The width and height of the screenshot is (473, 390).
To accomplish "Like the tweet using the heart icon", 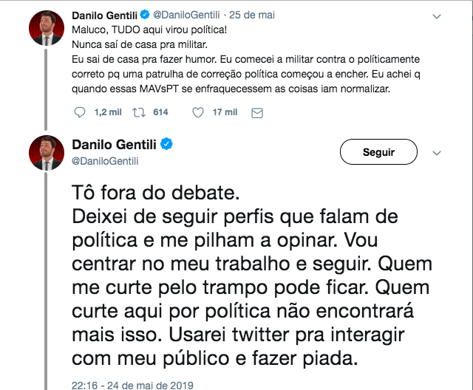I will (197, 112).
